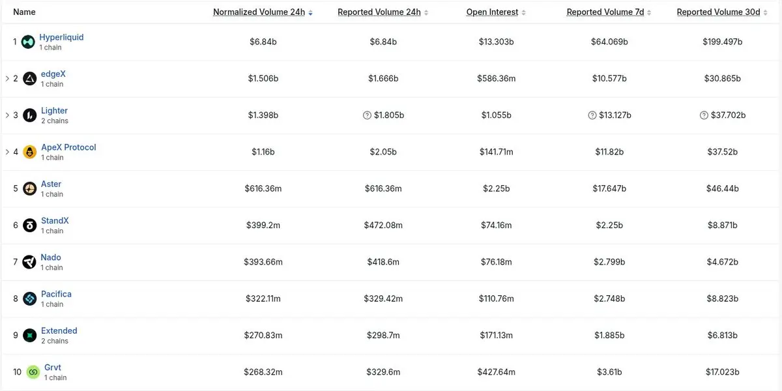Image resolution: width=782 pixels, height=391 pixels.
Task: Click the edgeX logo icon
Action: pos(29,79)
